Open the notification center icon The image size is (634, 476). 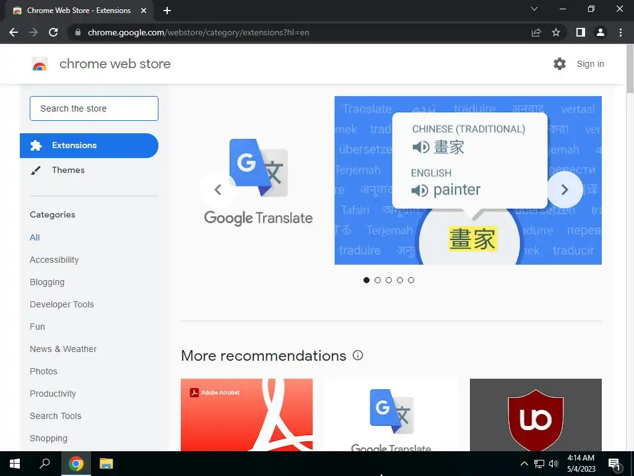[x=614, y=464]
